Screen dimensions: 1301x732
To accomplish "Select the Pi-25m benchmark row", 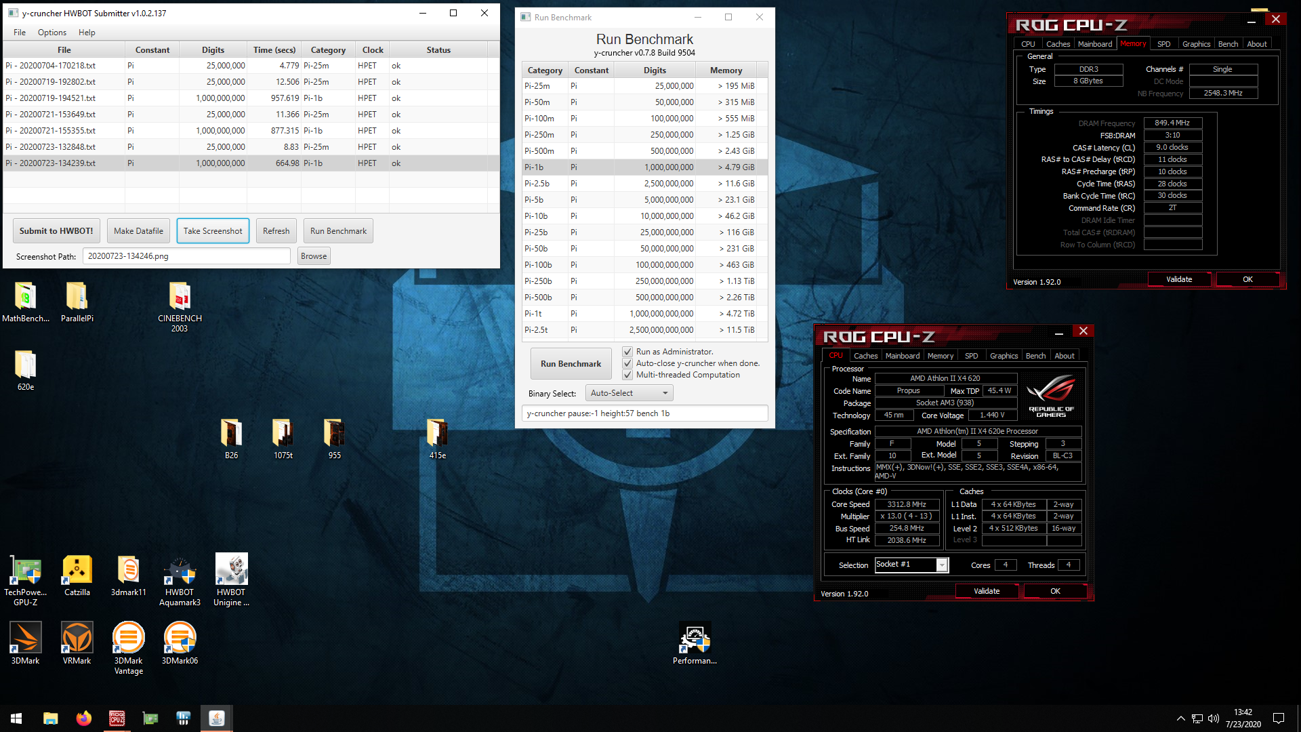I will pyautogui.click(x=644, y=86).
